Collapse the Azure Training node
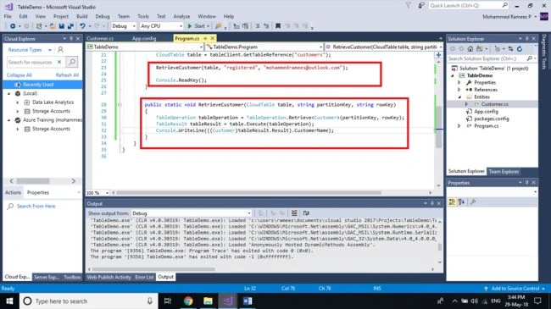The height and width of the screenshot is (309, 551). click(x=8, y=120)
